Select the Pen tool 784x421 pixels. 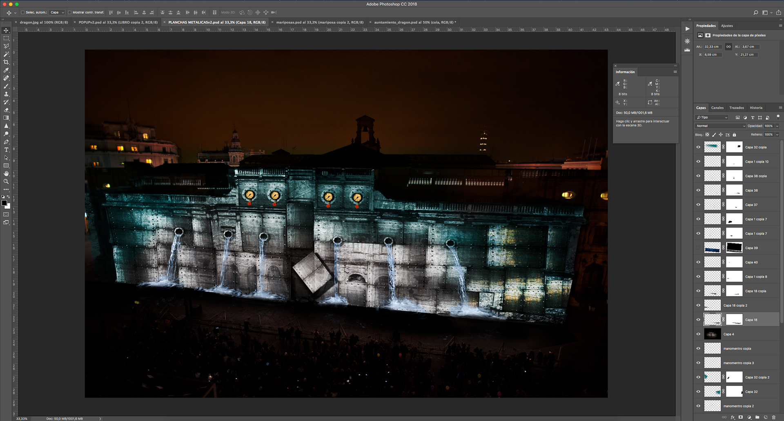6,142
